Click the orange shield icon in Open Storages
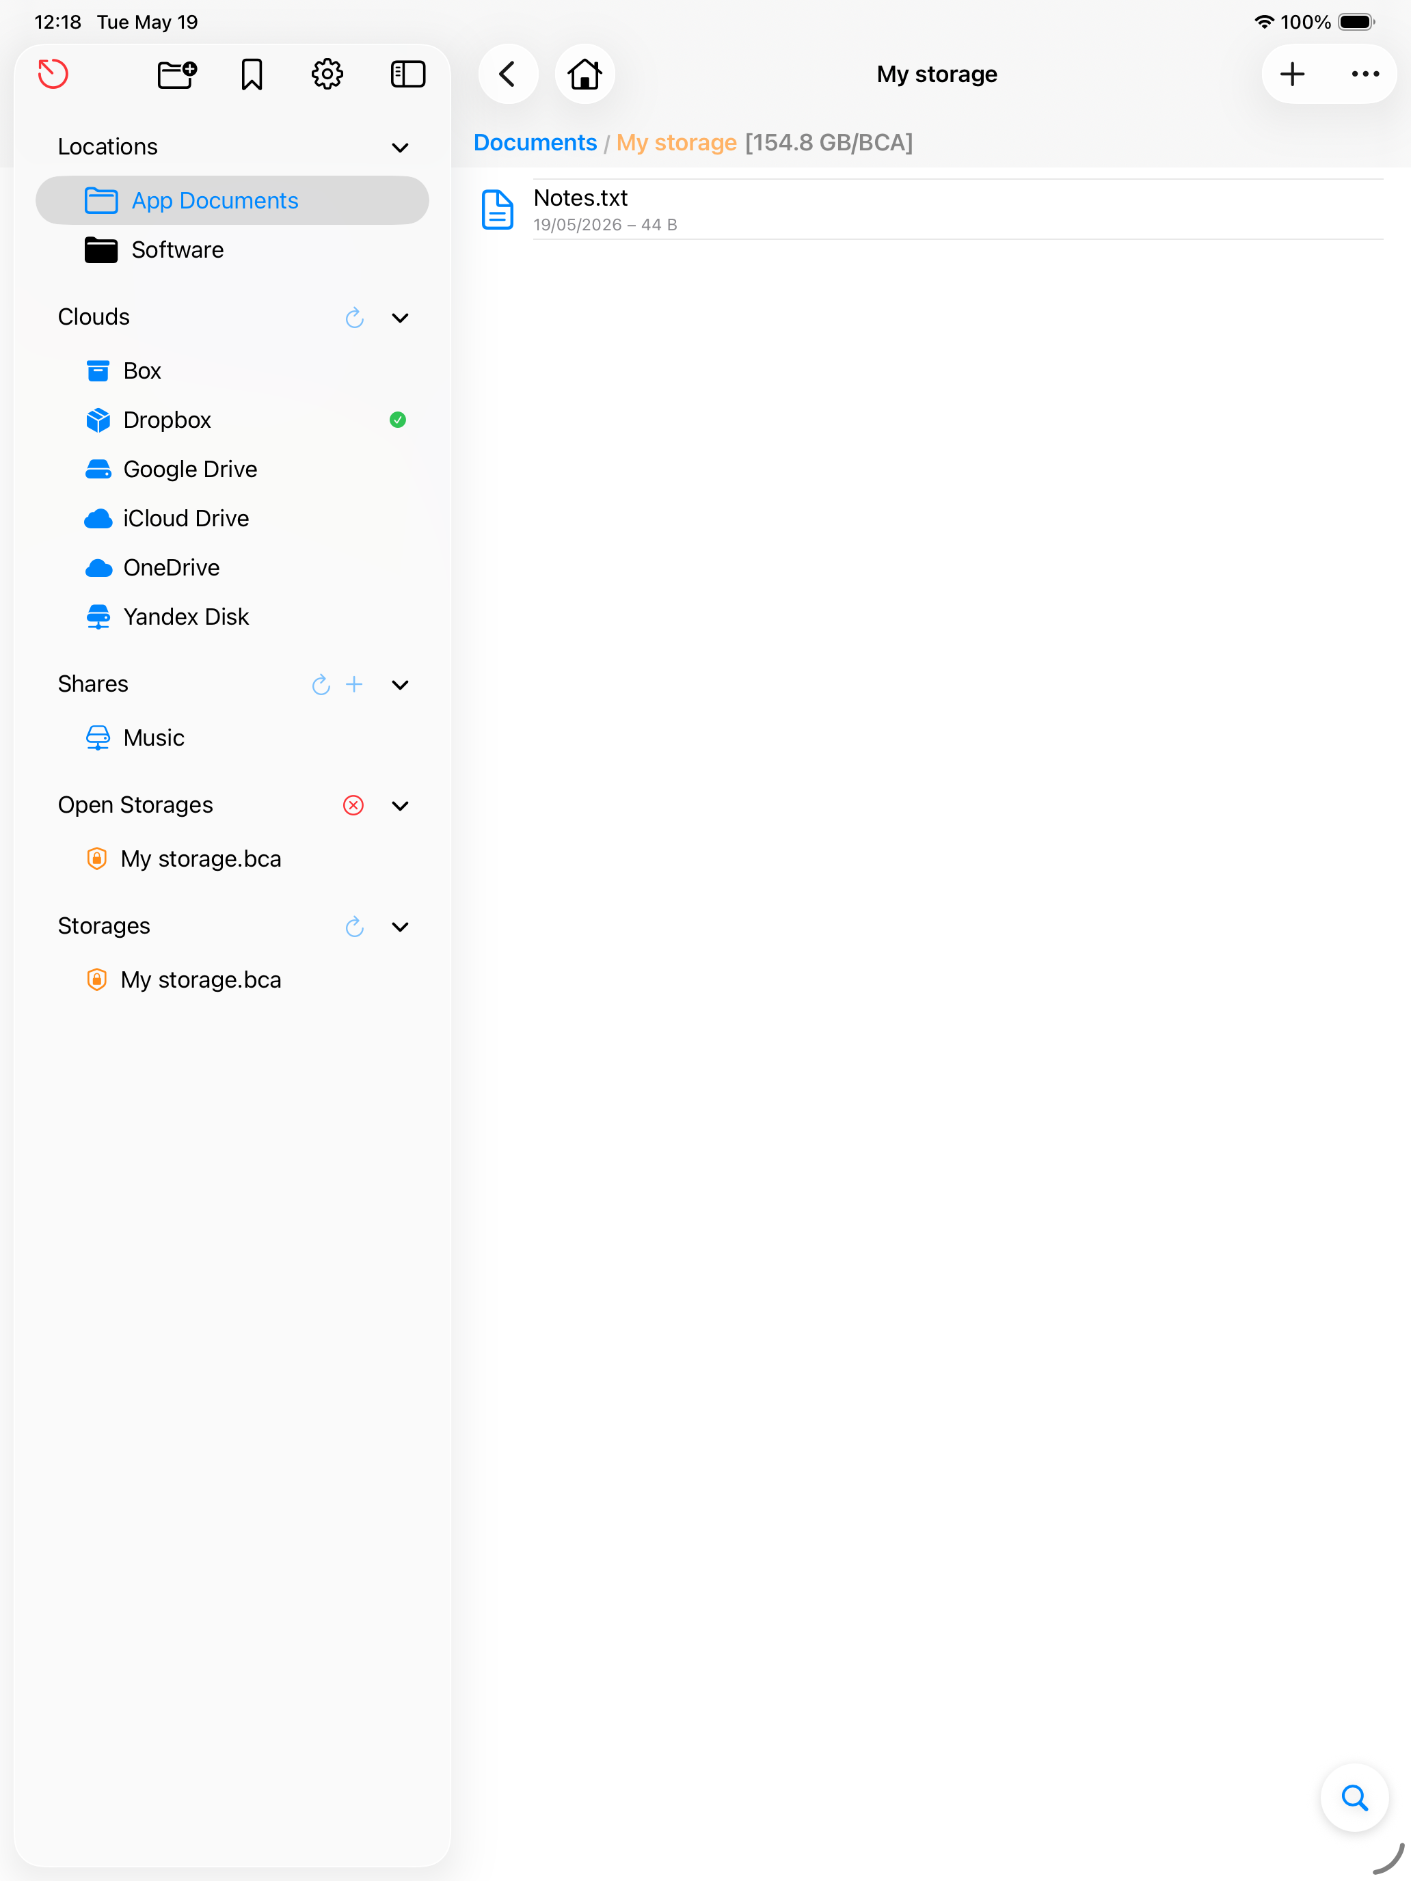The height and width of the screenshot is (1881, 1411). 97,859
